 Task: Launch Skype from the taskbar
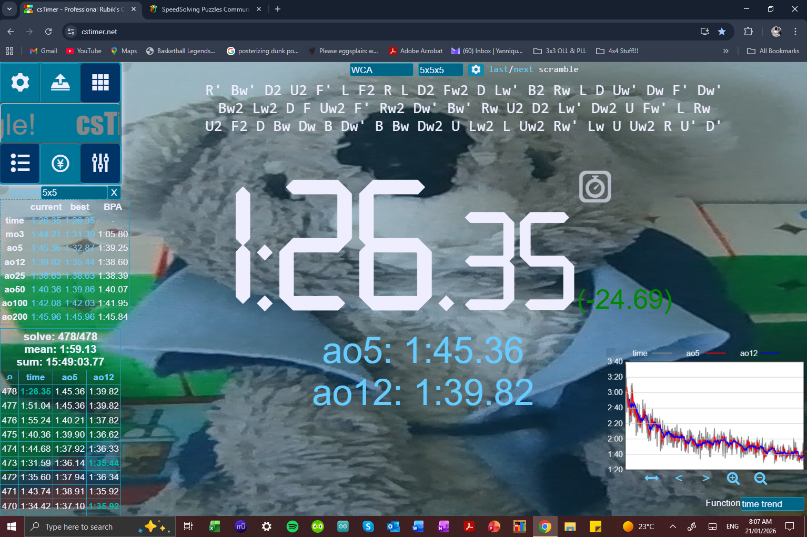[x=368, y=526]
